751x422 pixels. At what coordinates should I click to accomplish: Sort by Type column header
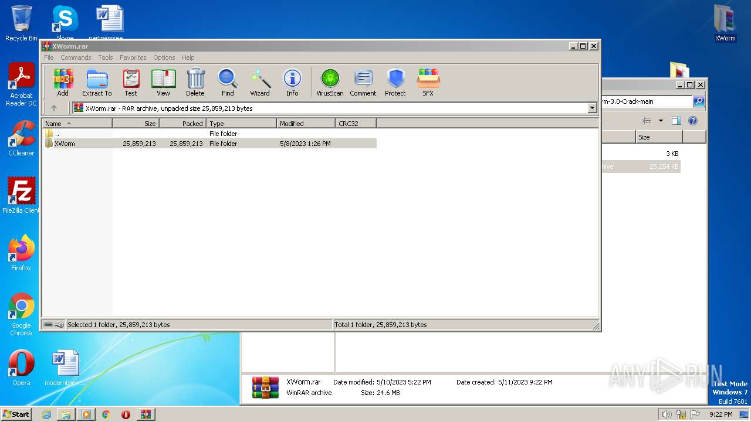tap(242, 124)
